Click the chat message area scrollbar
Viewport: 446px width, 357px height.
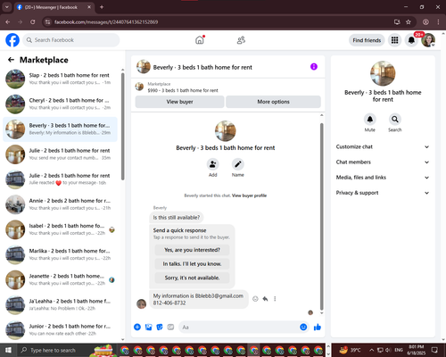[321, 217]
